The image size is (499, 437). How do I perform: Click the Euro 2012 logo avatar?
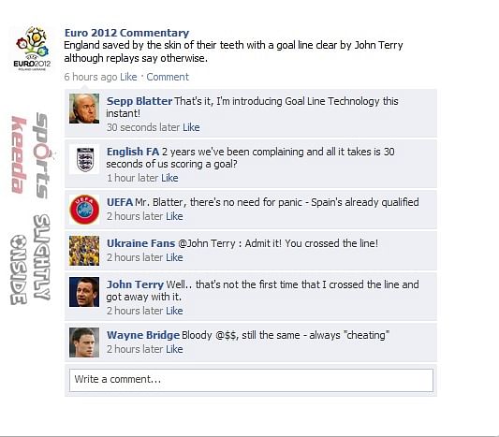tap(32, 49)
